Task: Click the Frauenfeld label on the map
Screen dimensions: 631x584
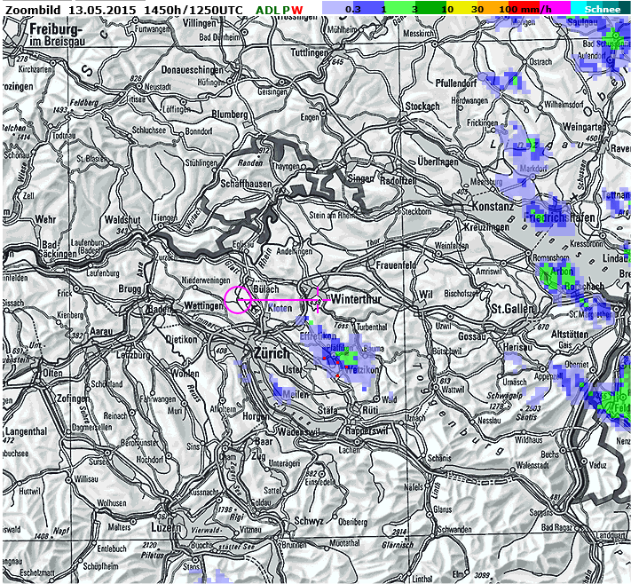Action: point(396,264)
